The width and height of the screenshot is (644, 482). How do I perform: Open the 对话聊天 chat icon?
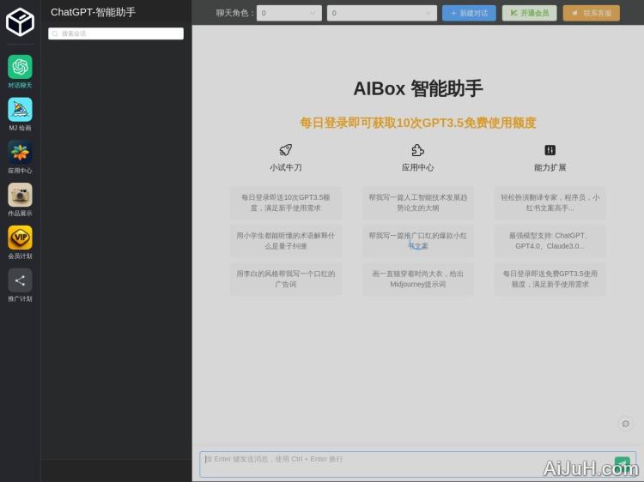(x=20, y=66)
